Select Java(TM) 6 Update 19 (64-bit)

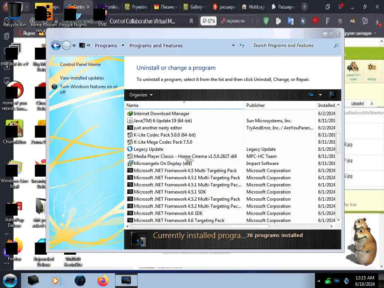(x=163, y=121)
